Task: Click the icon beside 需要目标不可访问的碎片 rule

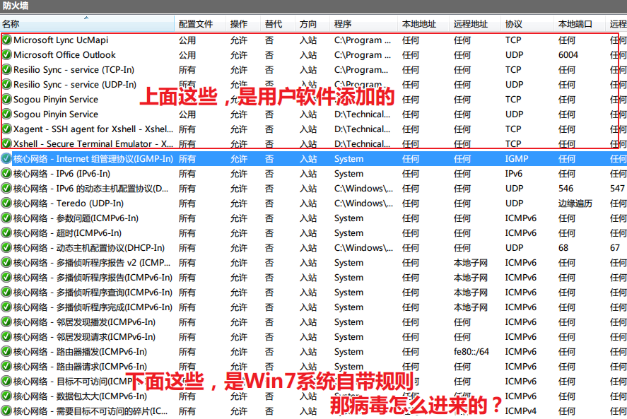Action: (6, 411)
